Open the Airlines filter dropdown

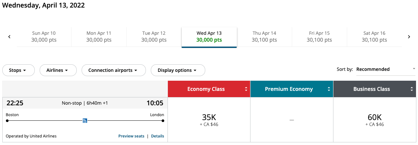[58, 70]
